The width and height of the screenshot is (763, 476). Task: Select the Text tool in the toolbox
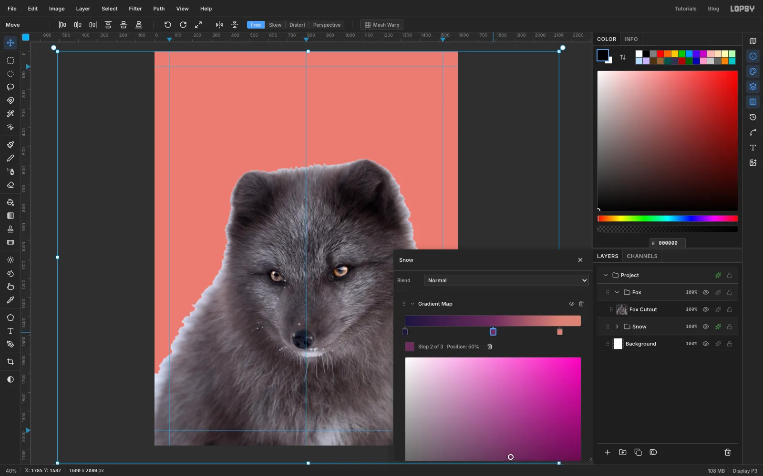(x=10, y=331)
